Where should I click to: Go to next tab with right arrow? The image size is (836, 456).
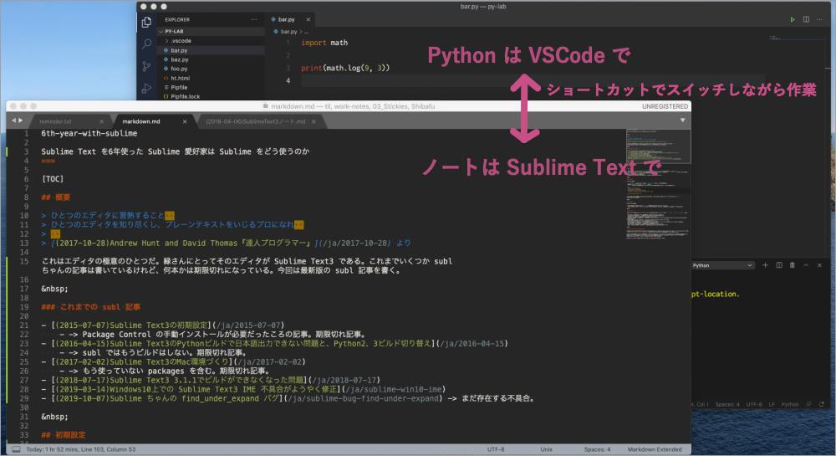tap(21, 120)
